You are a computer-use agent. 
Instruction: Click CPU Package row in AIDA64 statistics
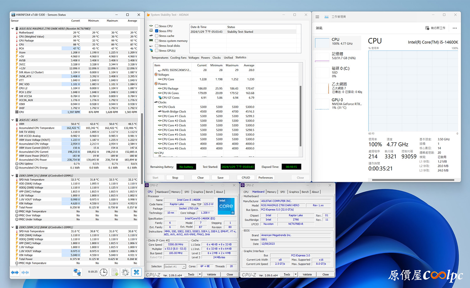pos(204,88)
